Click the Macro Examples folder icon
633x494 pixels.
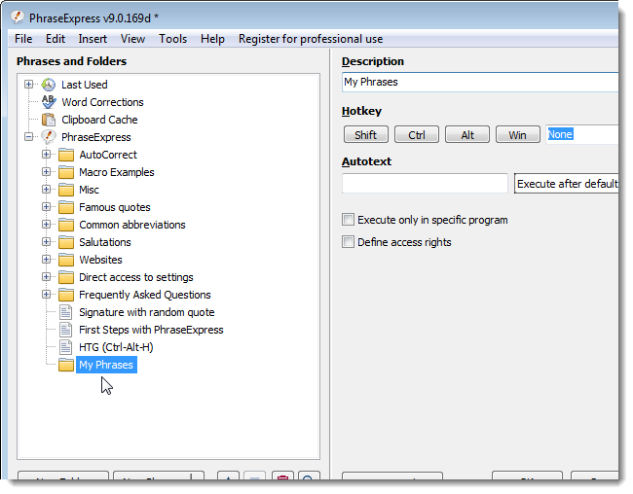pos(66,172)
